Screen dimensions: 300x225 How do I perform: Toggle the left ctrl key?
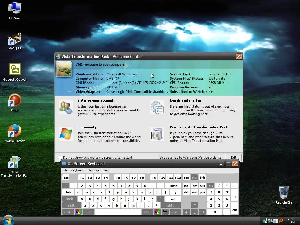pos(68,212)
